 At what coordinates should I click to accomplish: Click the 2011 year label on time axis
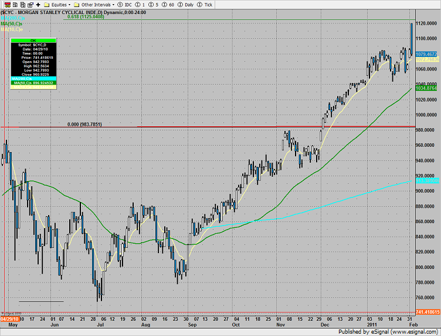point(373,325)
